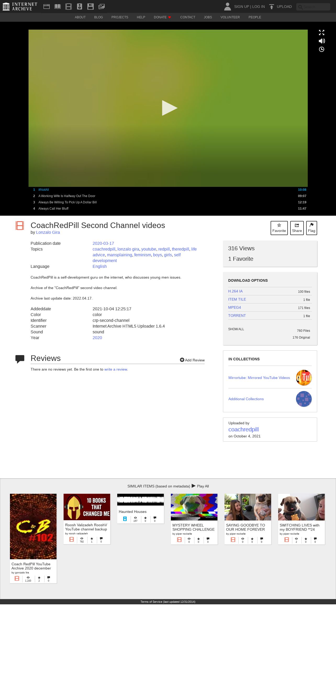This screenshot has height=673, width=336.
Task: Open the 10 Books That Changed Me thumbnail
Action: click(87, 507)
